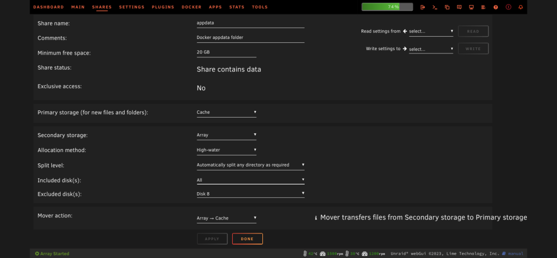The width and height of the screenshot is (557, 258).
Task: Click the 42°C temperature reading
Action: click(312, 254)
